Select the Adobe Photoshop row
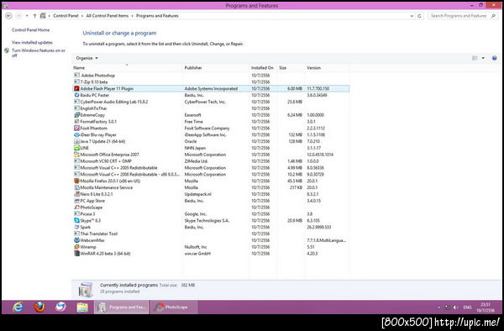 211,76
